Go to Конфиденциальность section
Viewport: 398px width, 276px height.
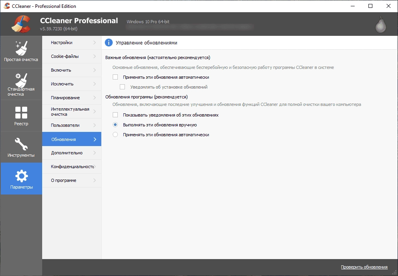(72, 167)
